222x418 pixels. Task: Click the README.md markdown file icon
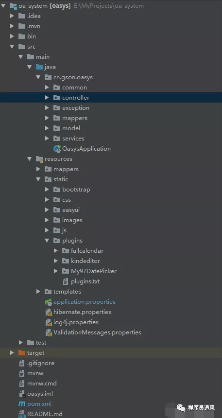click(x=22, y=414)
